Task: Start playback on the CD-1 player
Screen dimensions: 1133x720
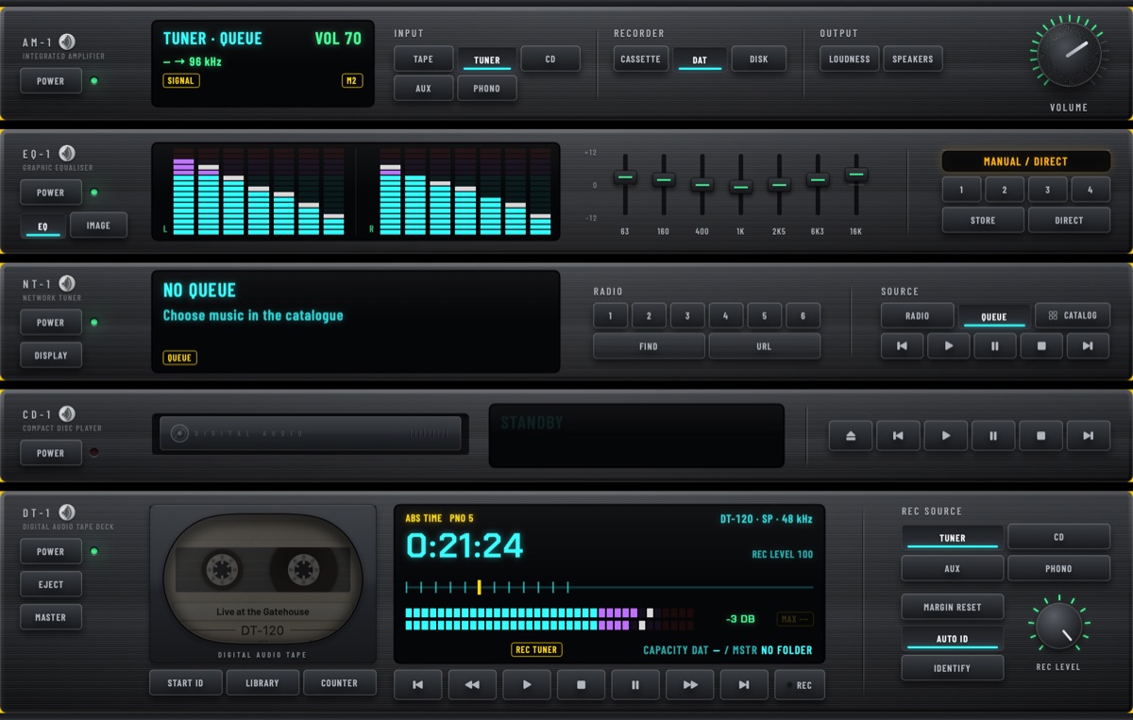Action: [946, 436]
